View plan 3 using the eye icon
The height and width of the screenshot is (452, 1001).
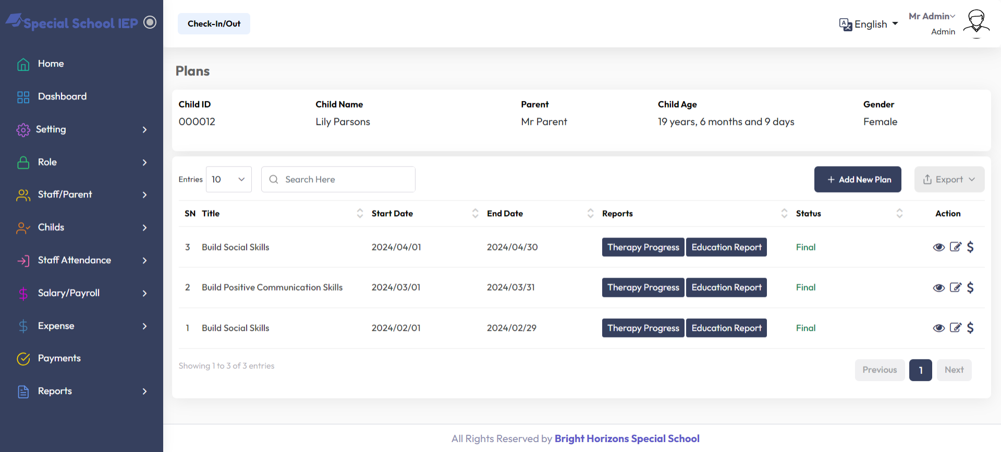(x=938, y=247)
